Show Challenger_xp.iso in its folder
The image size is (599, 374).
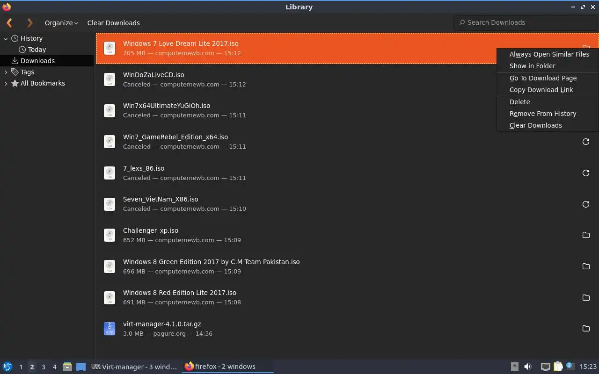[x=585, y=235]
